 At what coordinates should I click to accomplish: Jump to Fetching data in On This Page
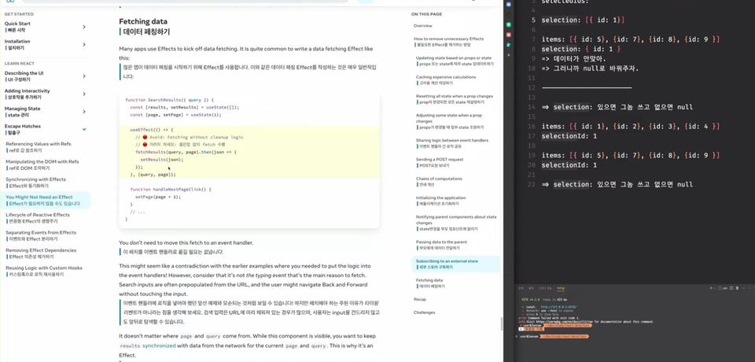click(430, 283)
